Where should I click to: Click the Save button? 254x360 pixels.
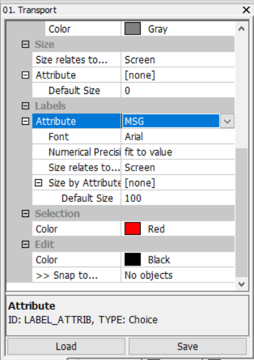coord(188,346)
